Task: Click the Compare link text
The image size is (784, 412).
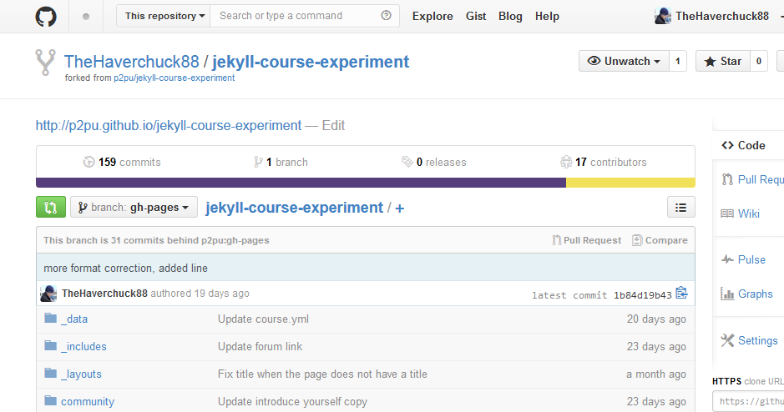Action: pos(666,240)
